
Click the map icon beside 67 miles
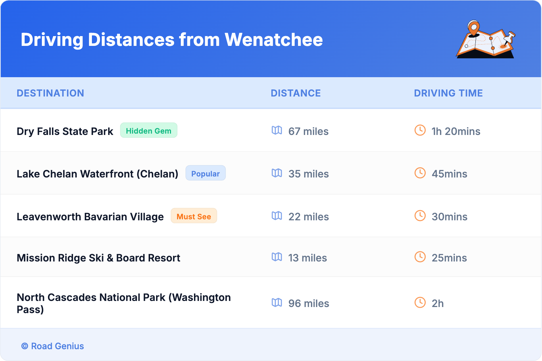point(277,130)
